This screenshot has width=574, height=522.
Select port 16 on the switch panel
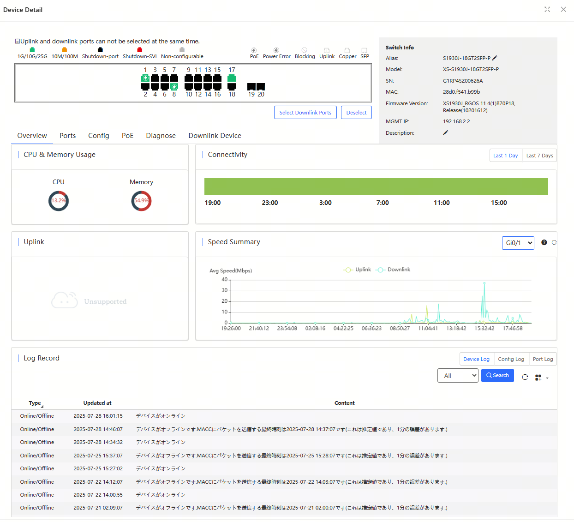(x=217, y=86)
